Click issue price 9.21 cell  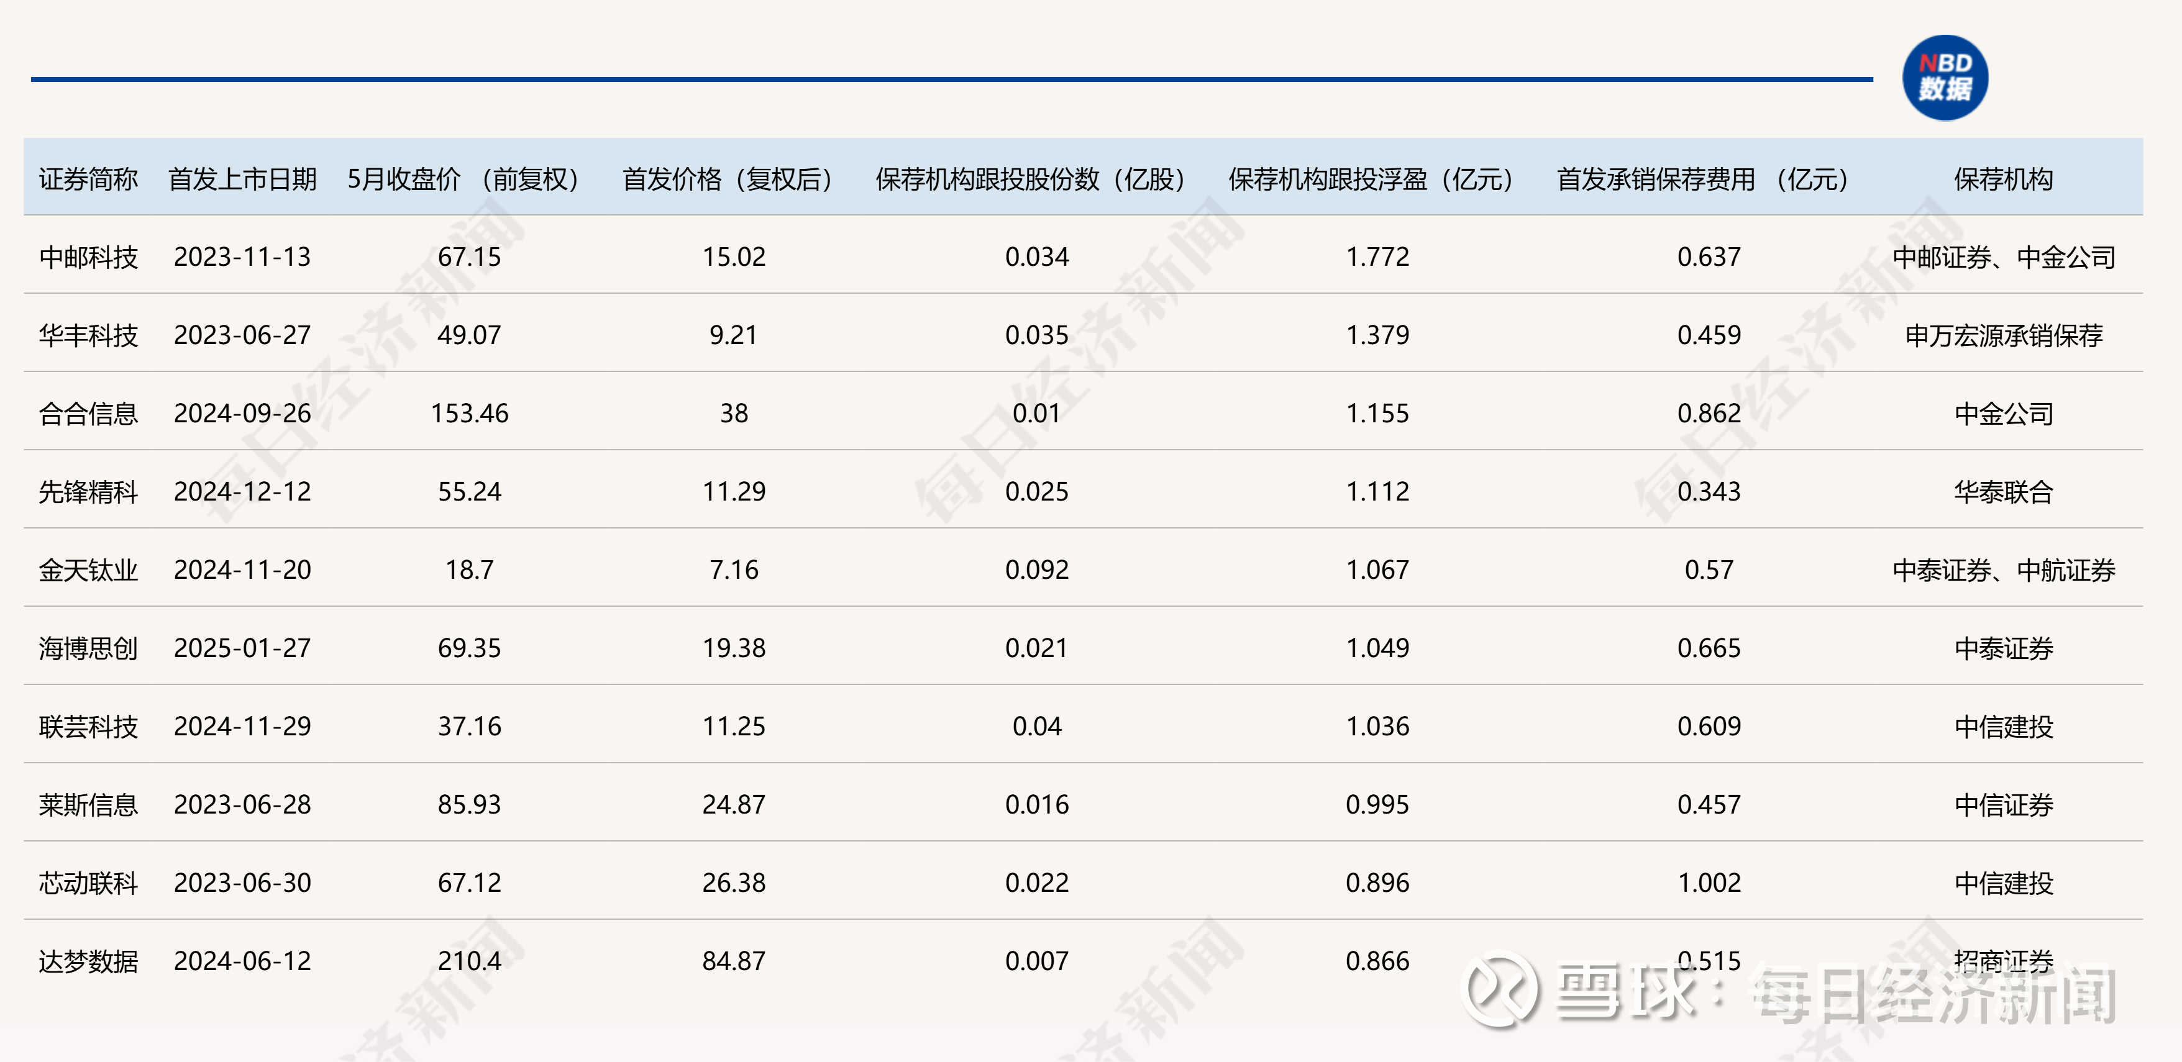coord(734,335)
